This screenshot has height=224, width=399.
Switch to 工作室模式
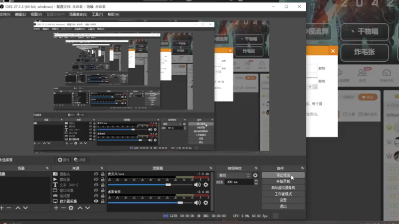click(x=283, y=194)
